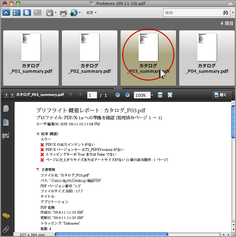The image size is (236, 237).
Task: Open the Comments panel speech bubbles icon
Action: (6, 216)
